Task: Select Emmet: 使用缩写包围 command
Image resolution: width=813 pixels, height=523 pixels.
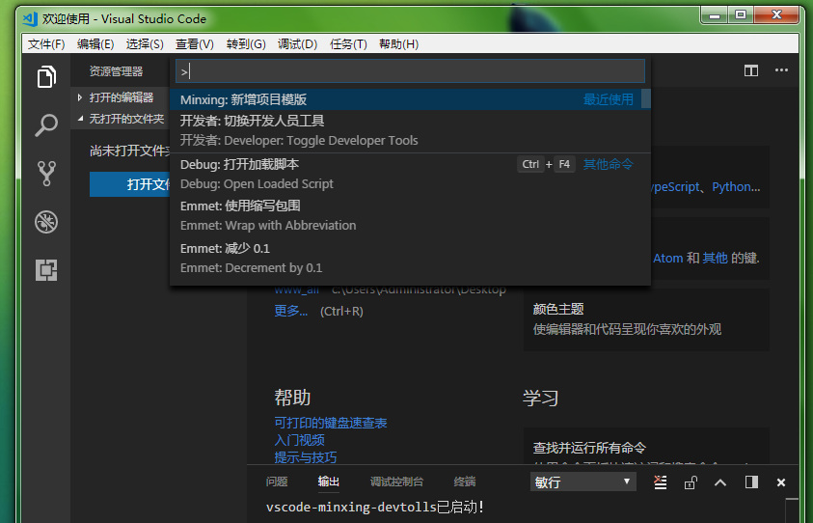Action: [410, 216]
